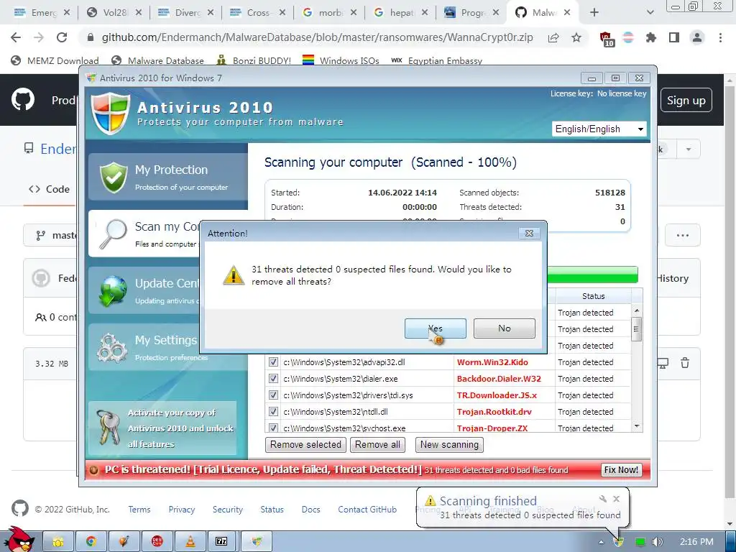Switch to the hepat Google tab
736x552 pixels.
(x=401, y=13)
